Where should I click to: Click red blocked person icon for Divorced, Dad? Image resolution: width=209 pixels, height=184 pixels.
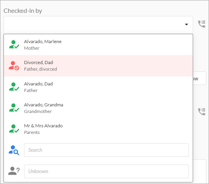[14, 66]
